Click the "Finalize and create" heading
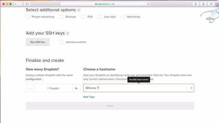The width and height of the screenshot is (219, 123). 45,60
